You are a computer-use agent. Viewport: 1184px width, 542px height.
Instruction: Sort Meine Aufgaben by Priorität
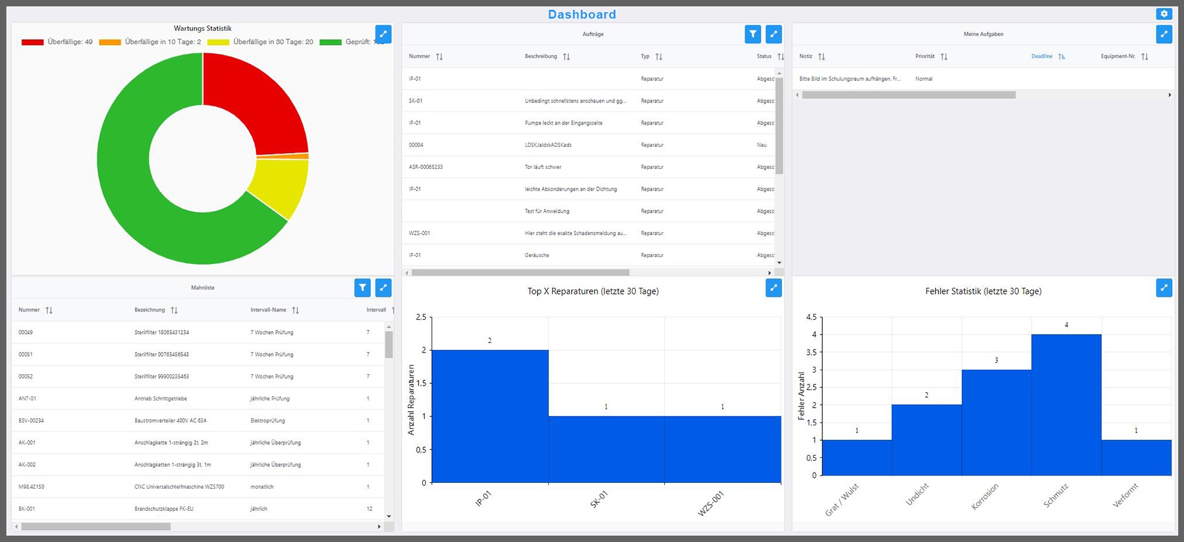click(944, 57)
